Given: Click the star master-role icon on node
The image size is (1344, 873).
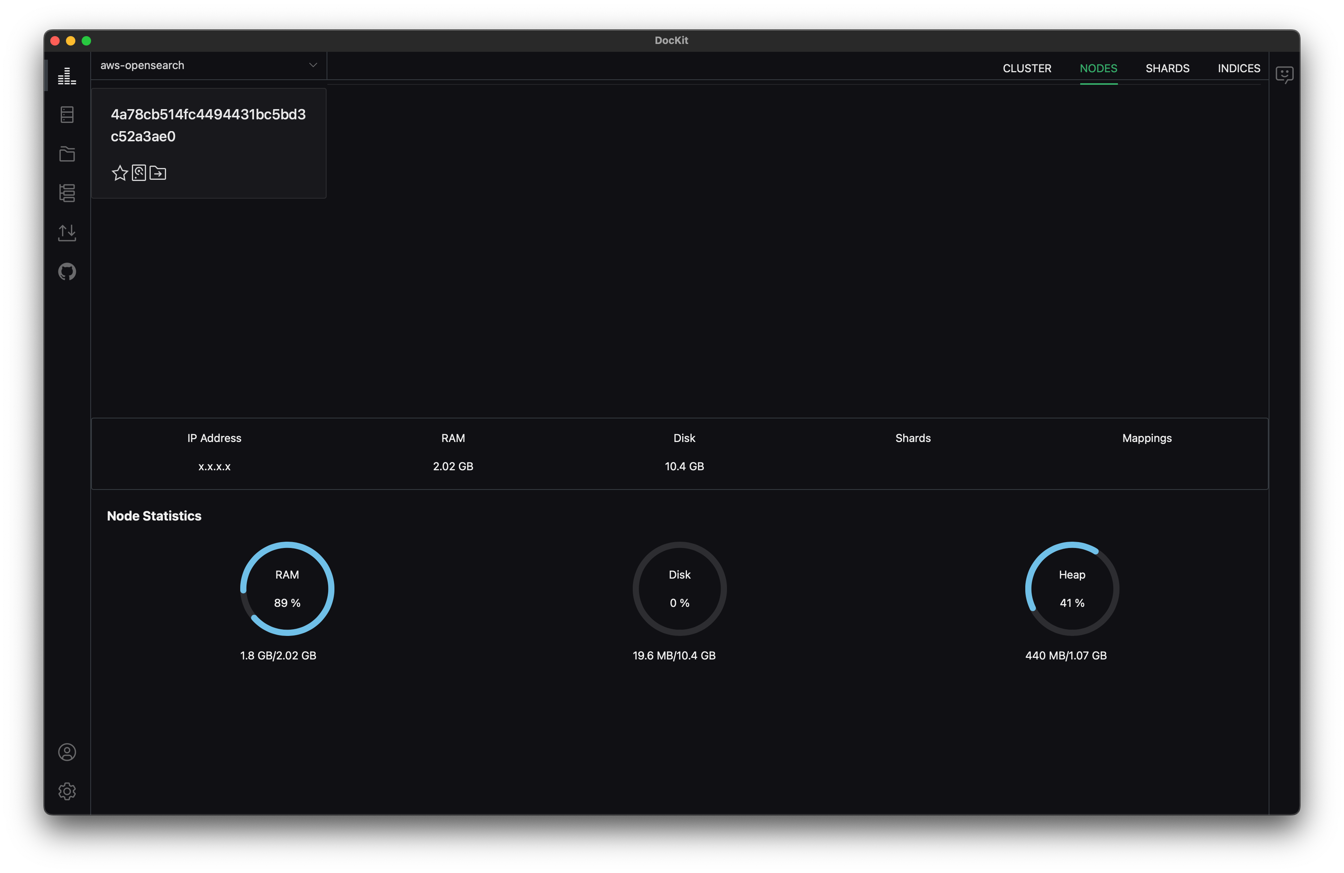Looking at the screenshot, I should click(x=120, y=173).
